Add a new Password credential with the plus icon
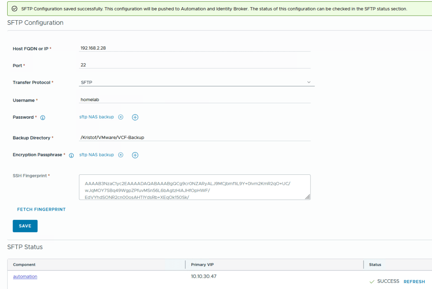This screenshot has width=432, height=289. [x=135, y=118]
